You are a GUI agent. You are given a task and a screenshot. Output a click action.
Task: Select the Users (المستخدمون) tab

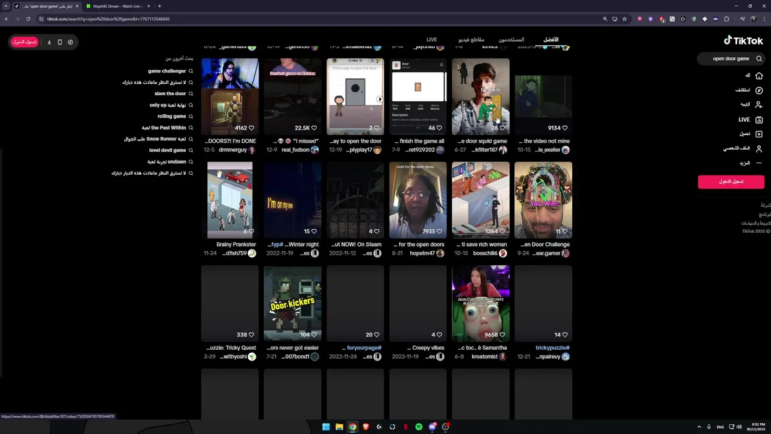[x=511, y=39]
